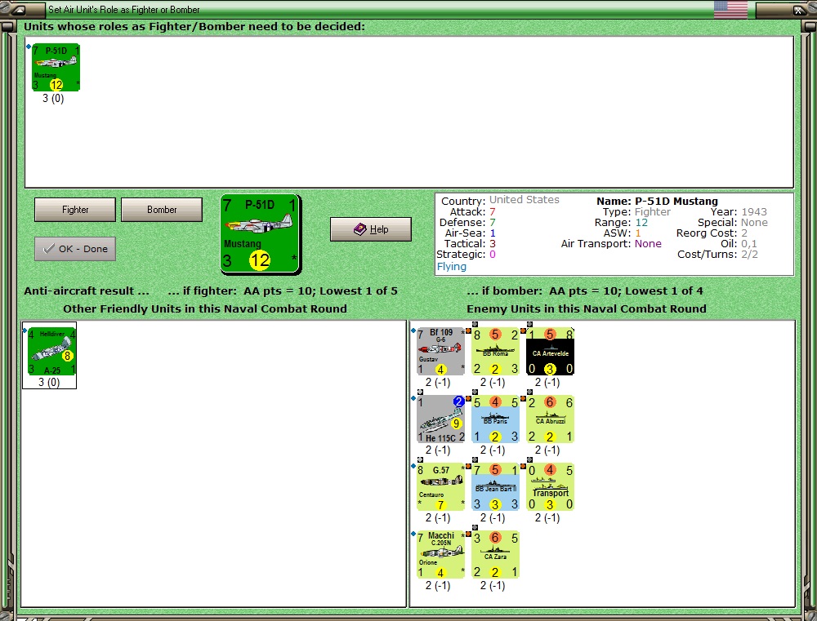Click the large P-51D Mustang counter preview
The height and width of the screenshot is (621, 817).
(x=261, y=233)
